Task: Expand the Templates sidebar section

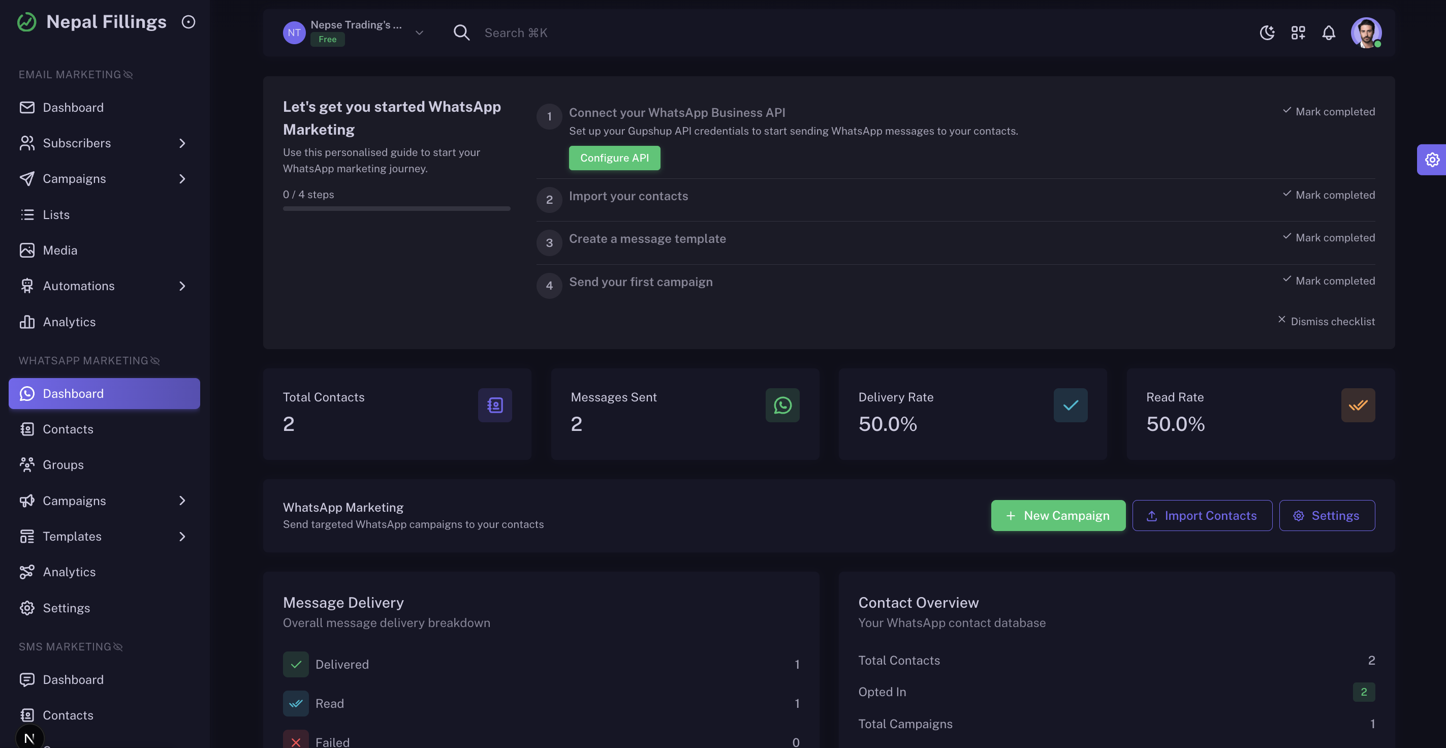Action: pyautogui.click(x=182, y=536)
